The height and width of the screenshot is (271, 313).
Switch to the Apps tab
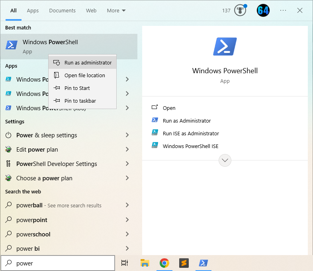point(33,11)
